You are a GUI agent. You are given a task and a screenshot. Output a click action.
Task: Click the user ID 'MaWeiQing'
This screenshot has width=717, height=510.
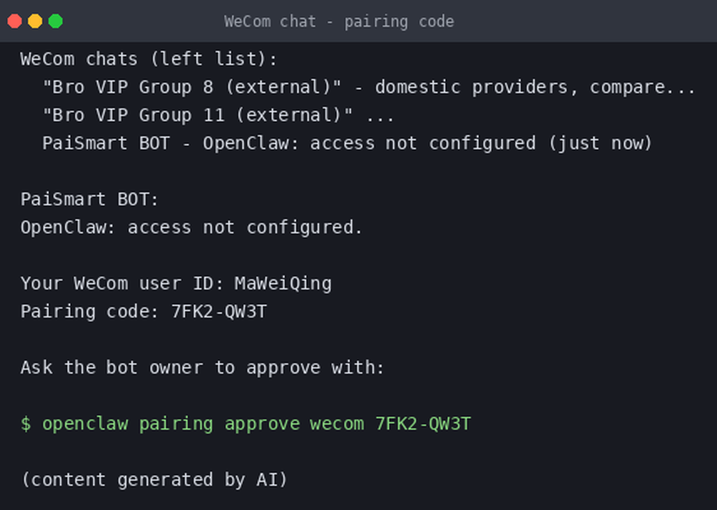tap(283, 284)
